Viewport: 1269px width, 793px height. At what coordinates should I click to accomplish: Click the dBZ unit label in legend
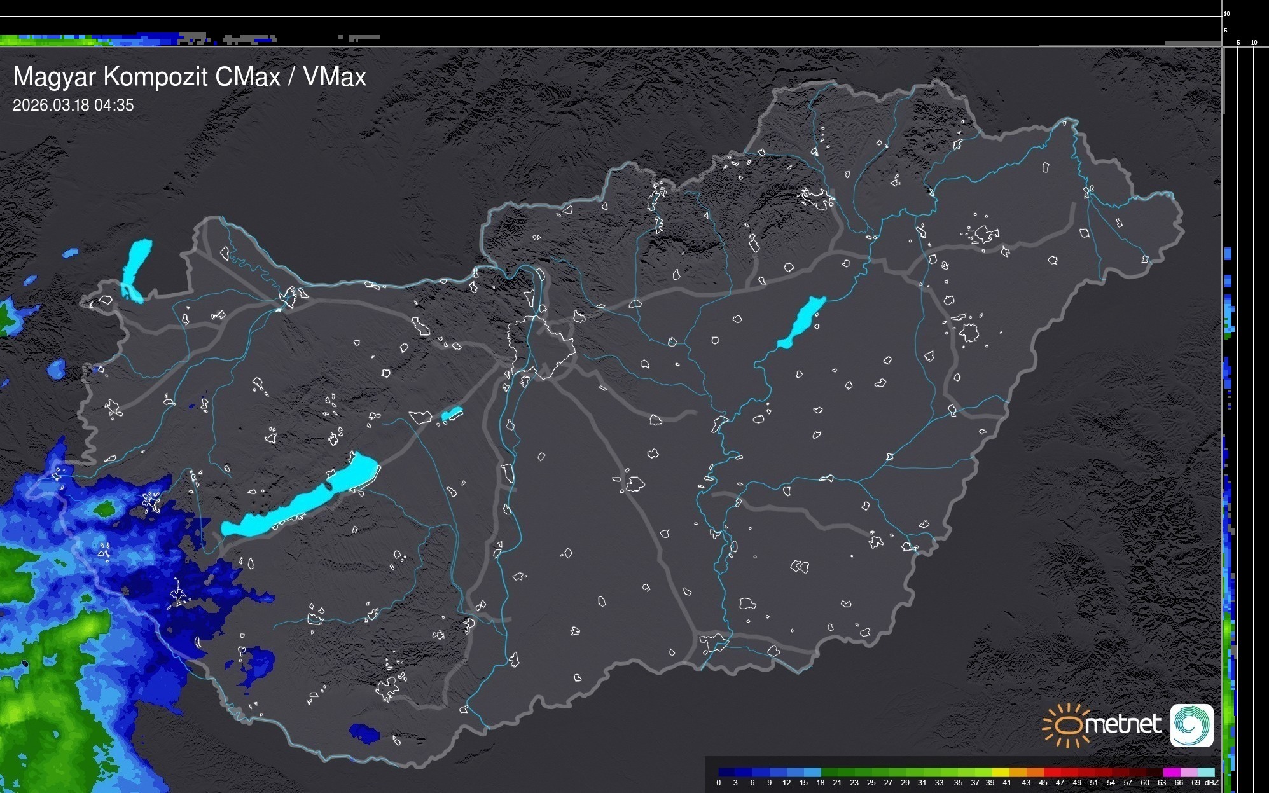click(1212, 783)
